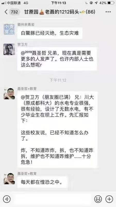This screenshot has width=116, height=207.
Task: Tap the plus icon for more attachments
Action: pos(109,199)
